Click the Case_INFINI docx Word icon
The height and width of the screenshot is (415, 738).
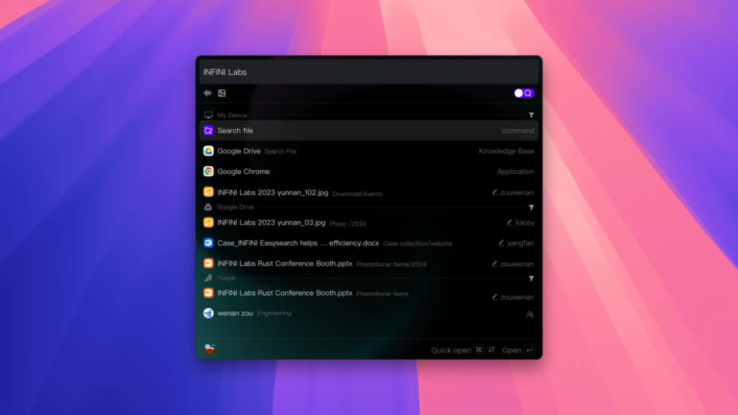coord(208,242)
